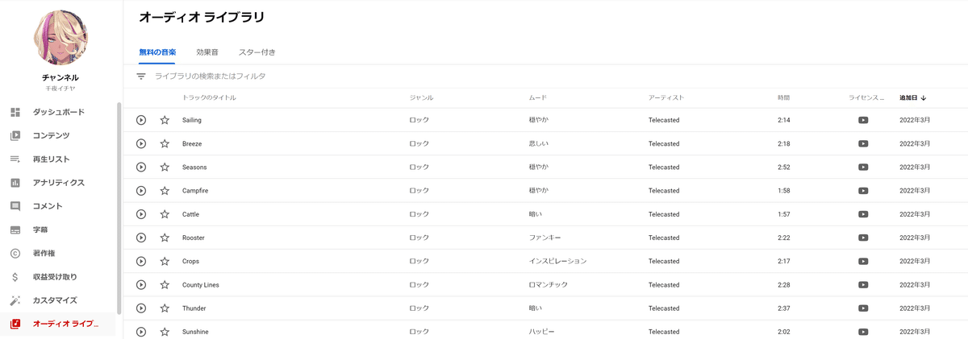Star the Rooster track
This screenshot has height=339, width=968.
pos(165,238)
